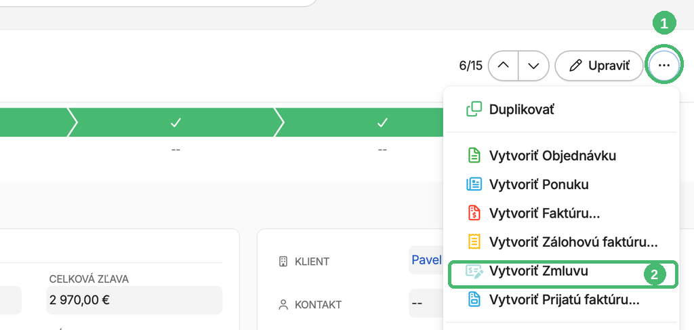Click the green Objednávku document icon
The height and width of the screenshot is (330, 694).
(x=474, y=156)
